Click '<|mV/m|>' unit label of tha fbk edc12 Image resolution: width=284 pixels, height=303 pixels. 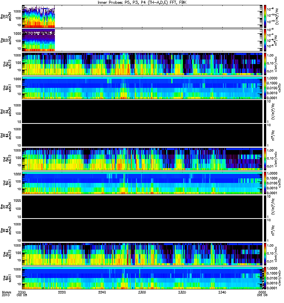276,64
